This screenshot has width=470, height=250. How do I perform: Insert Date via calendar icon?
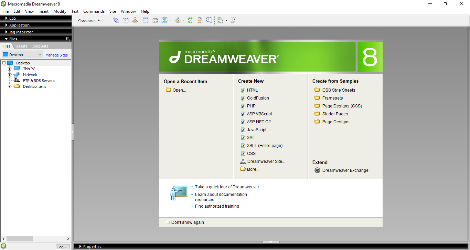point(191,20)
